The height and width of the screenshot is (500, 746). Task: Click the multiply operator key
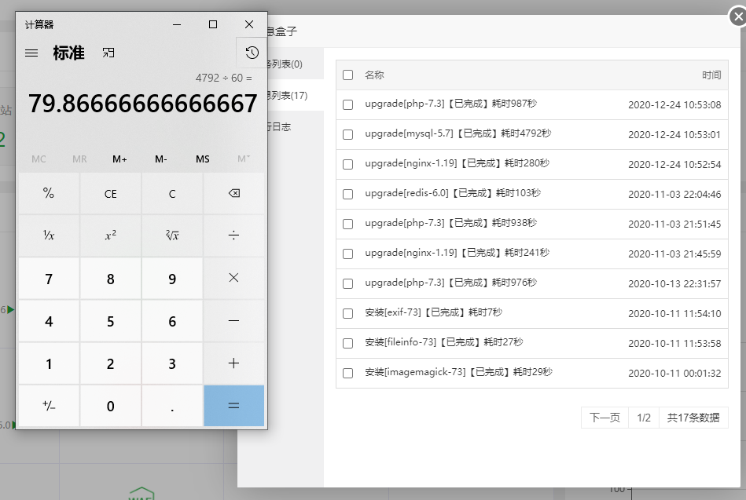233,278
